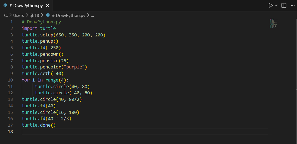Click the Python icon on the tab
This screenshot has width=297, height=144.
click(5, 5)
